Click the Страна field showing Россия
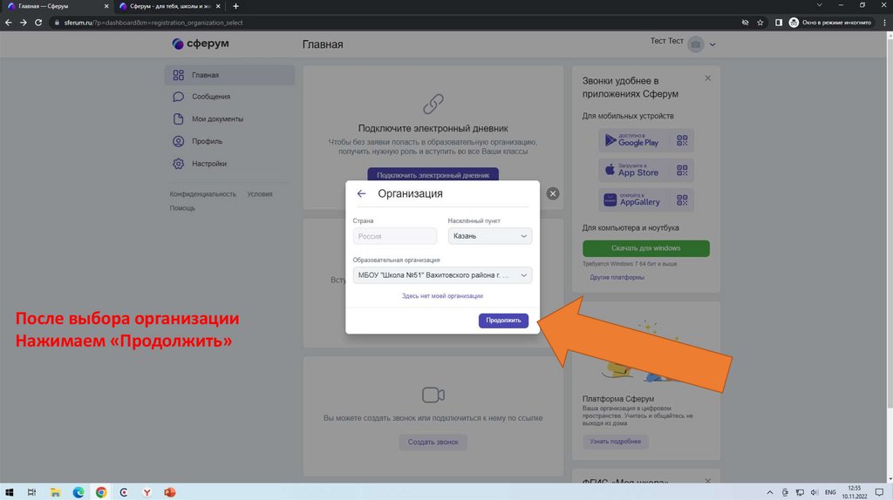Image resolution: width=893 pixels, height=500 pixels. 395,236
